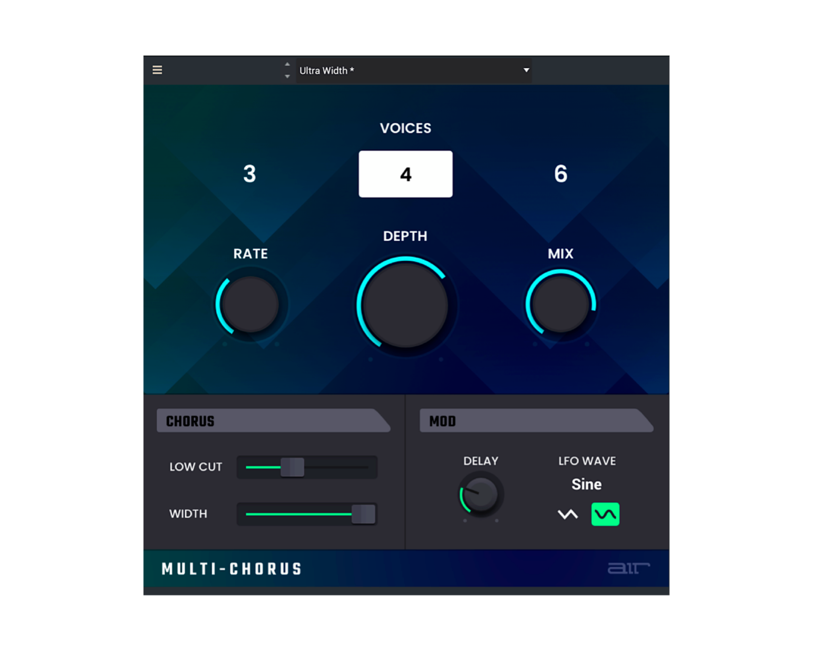Screen dimensions: 813x650
Task: Select 4 voices button
Action: [405, 174]
